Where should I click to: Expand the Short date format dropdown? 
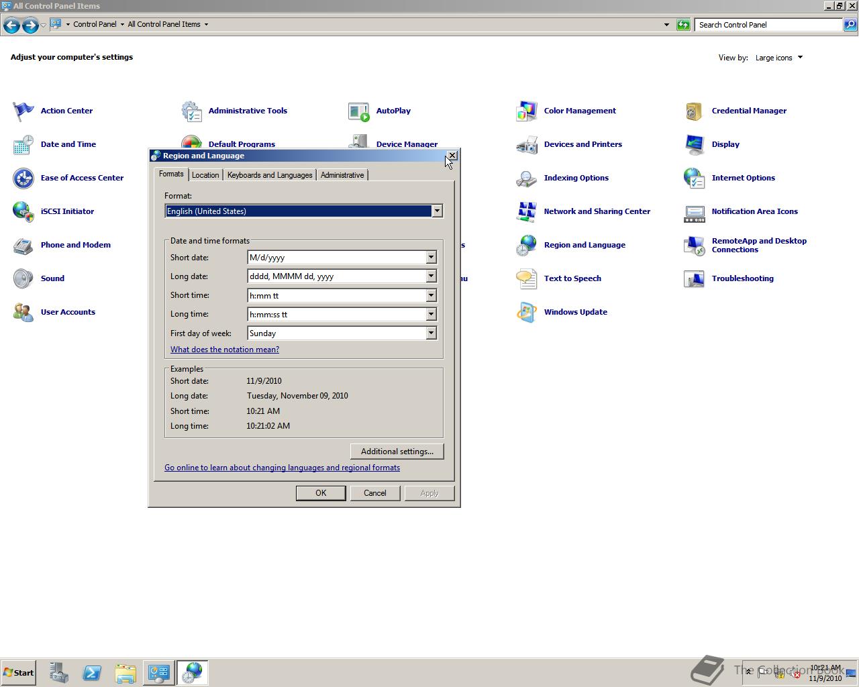(432, 258)
